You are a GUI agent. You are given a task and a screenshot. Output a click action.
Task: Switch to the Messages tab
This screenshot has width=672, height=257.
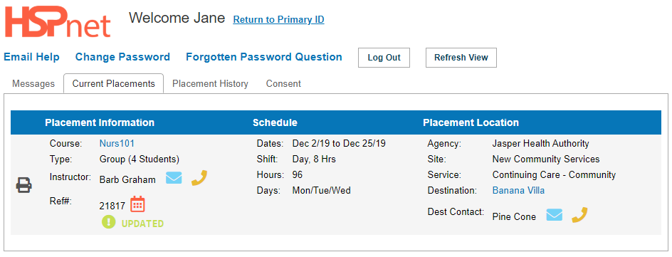33,83
